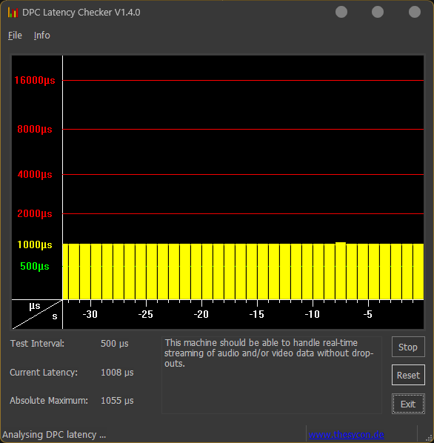Click the Absolute Maximum value 1055 µs
Viewport: 434px width, 443px height.
[117, 400]
